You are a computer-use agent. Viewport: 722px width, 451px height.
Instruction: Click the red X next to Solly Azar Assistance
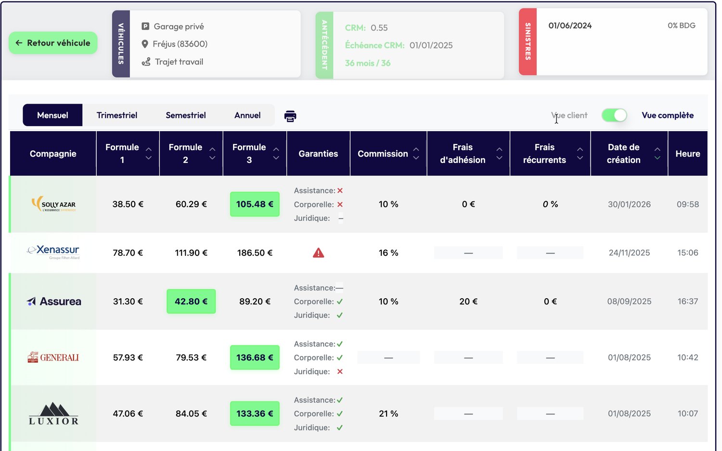tap(340, 191)
